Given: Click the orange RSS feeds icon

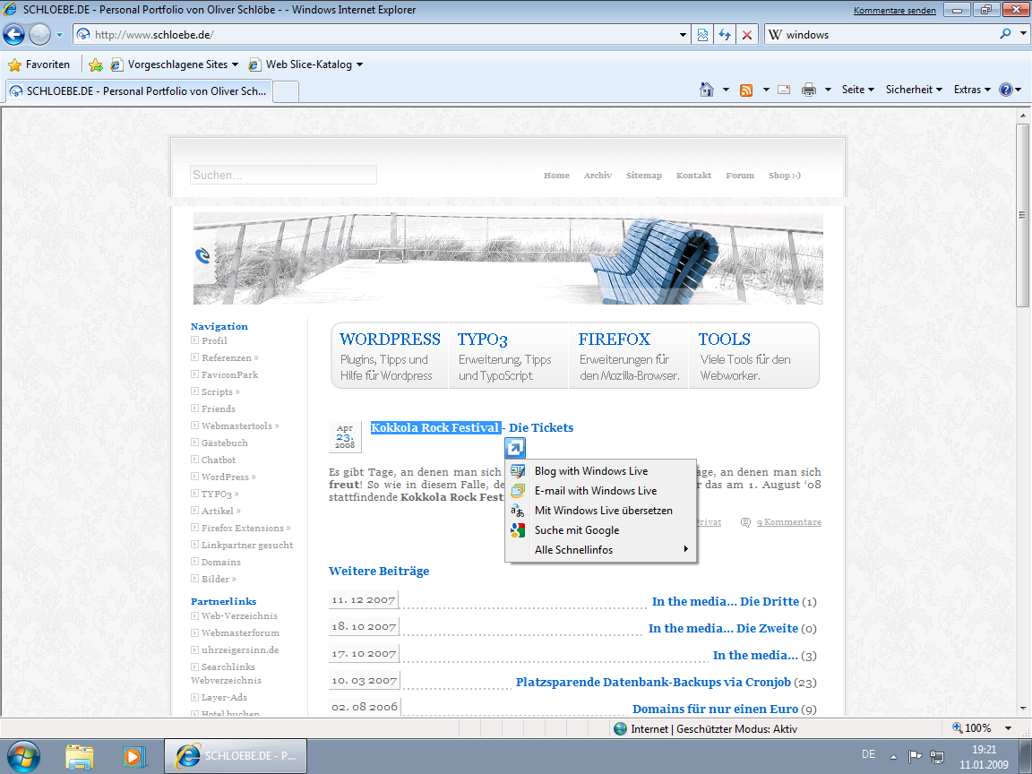Looking at the screenshot, I should point(746,90).
